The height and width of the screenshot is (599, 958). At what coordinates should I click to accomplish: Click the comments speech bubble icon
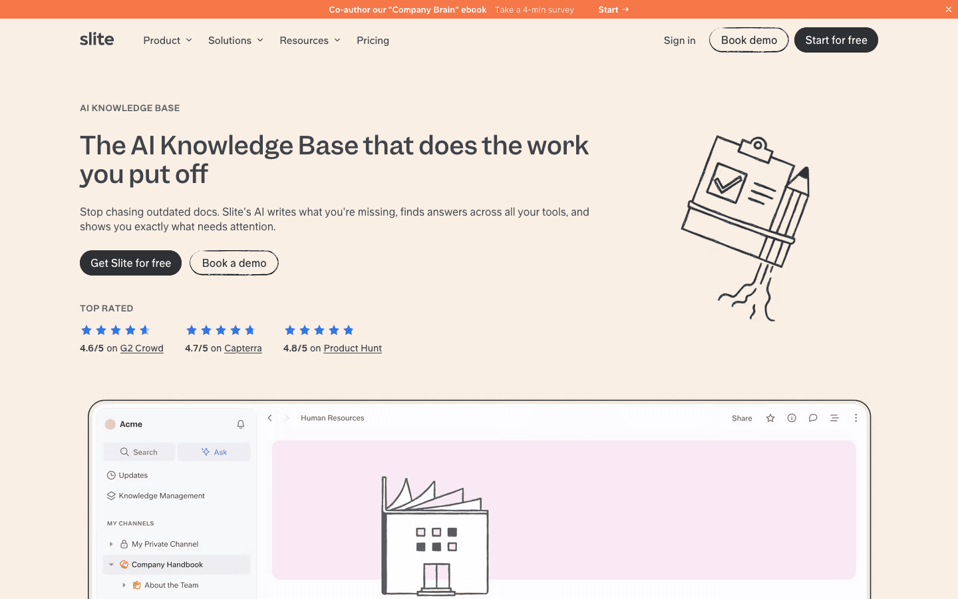(x=813, y=418)
